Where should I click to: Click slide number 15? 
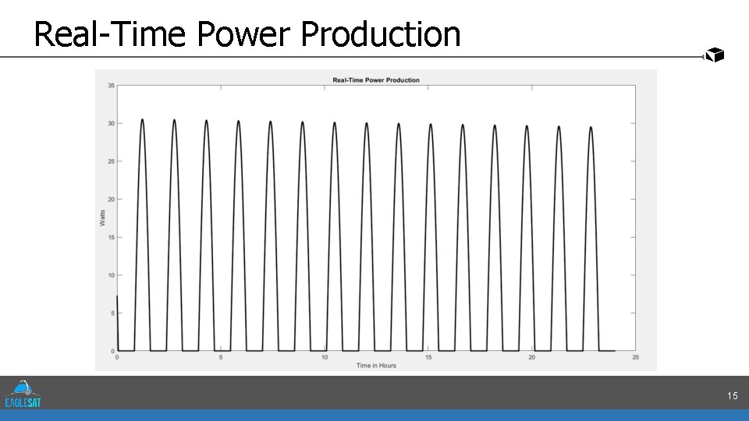click(x=733, y=396)
